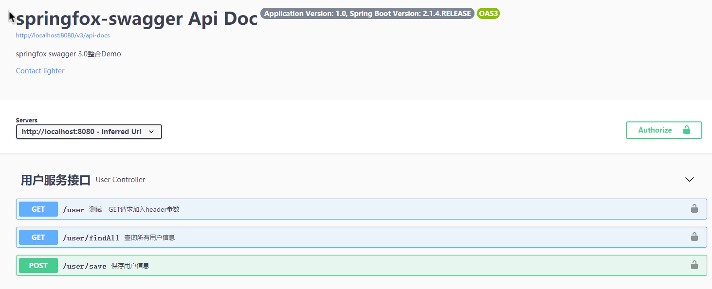Click the 查询所有用户信息 summary text
The image size is (712, 289).
point(149,238)
